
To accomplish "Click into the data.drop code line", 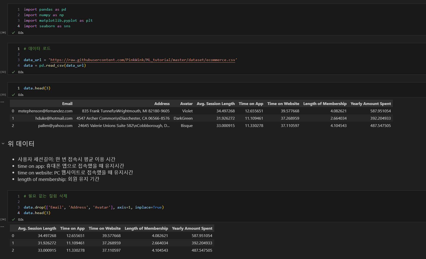I will 94,207.
